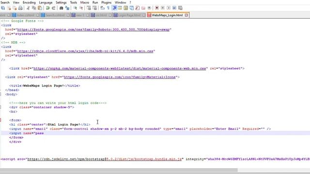310x174 pixels.
Task: Open the Language menu
Action: click(x=46, y=2)
